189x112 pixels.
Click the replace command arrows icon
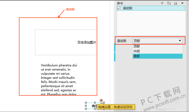click(169, 3)
